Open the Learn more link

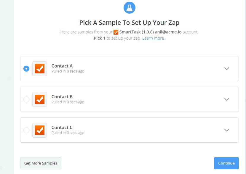(x=153, y=38)
